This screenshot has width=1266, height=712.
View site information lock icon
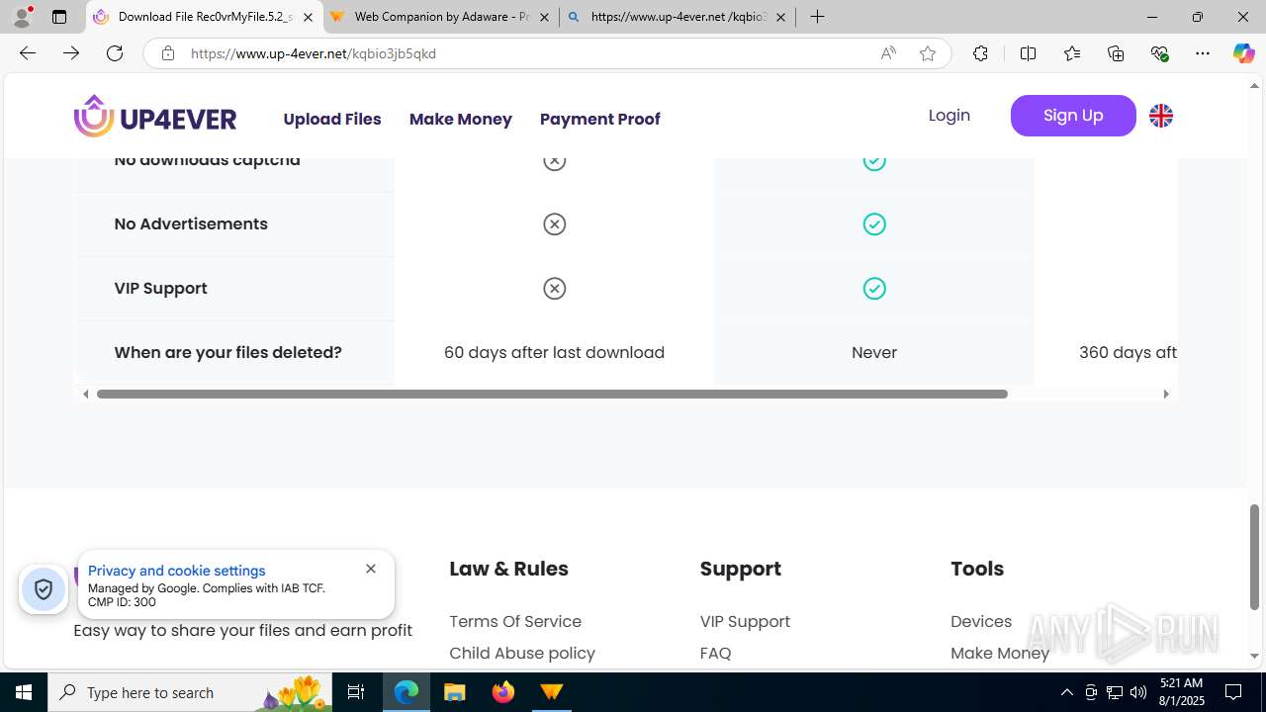[x=168, y=53]
